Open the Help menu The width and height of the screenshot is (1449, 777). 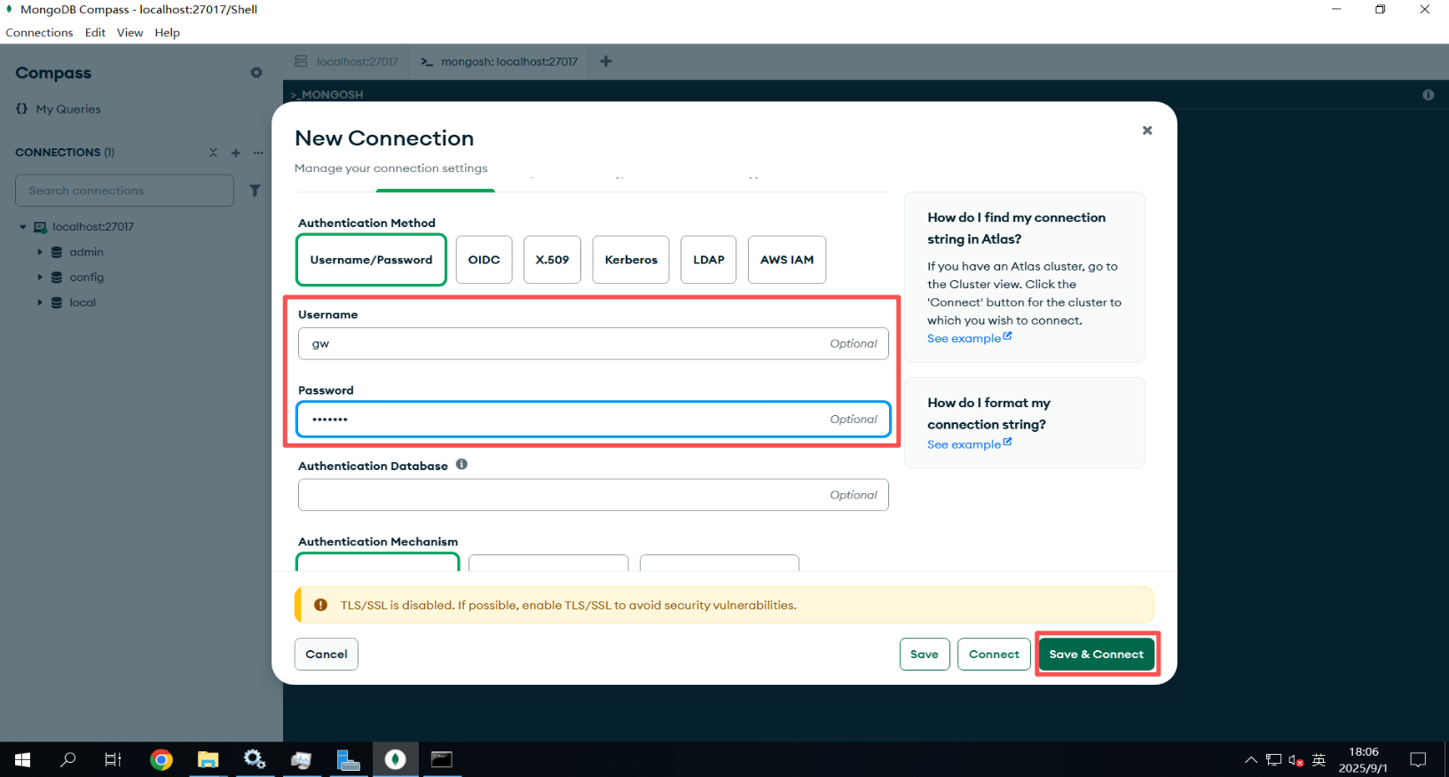(167, 33)
